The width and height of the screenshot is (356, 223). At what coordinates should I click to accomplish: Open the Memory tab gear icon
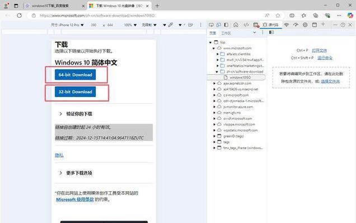(x=305, y=25)
